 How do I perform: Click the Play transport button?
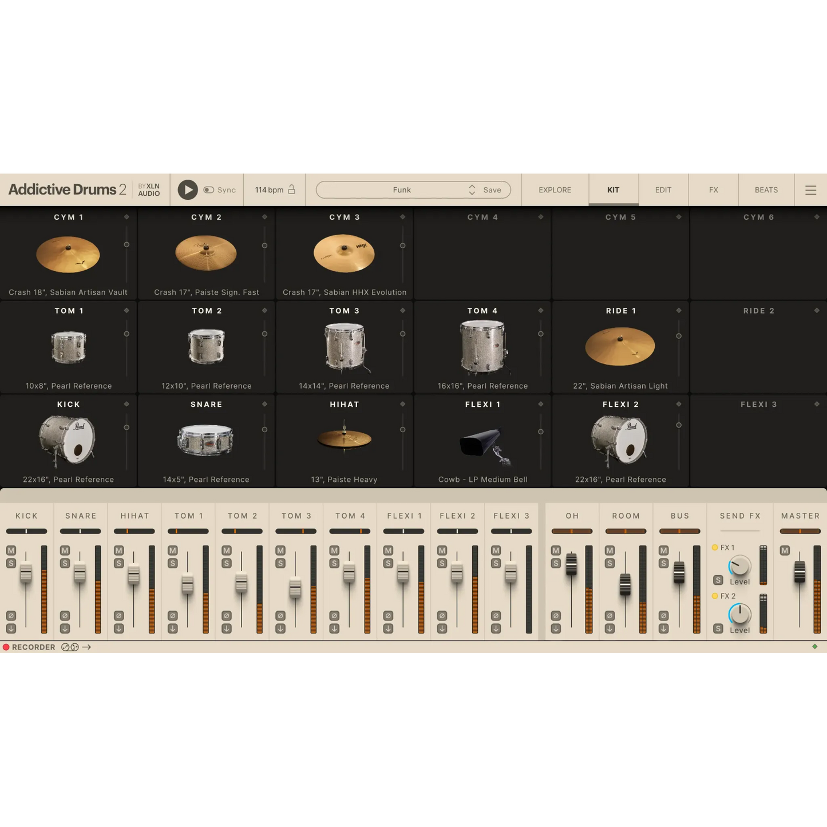(x=187, y=189)
